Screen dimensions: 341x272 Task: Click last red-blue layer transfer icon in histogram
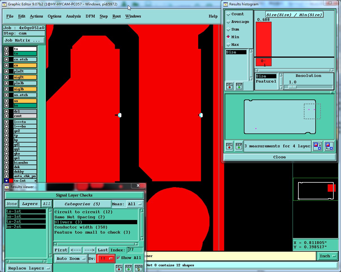[x=329, y=146]
